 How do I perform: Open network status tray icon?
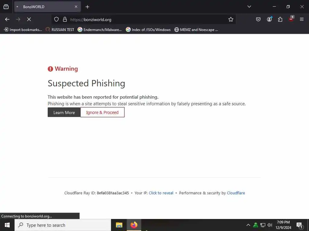[x=263, y=225]
